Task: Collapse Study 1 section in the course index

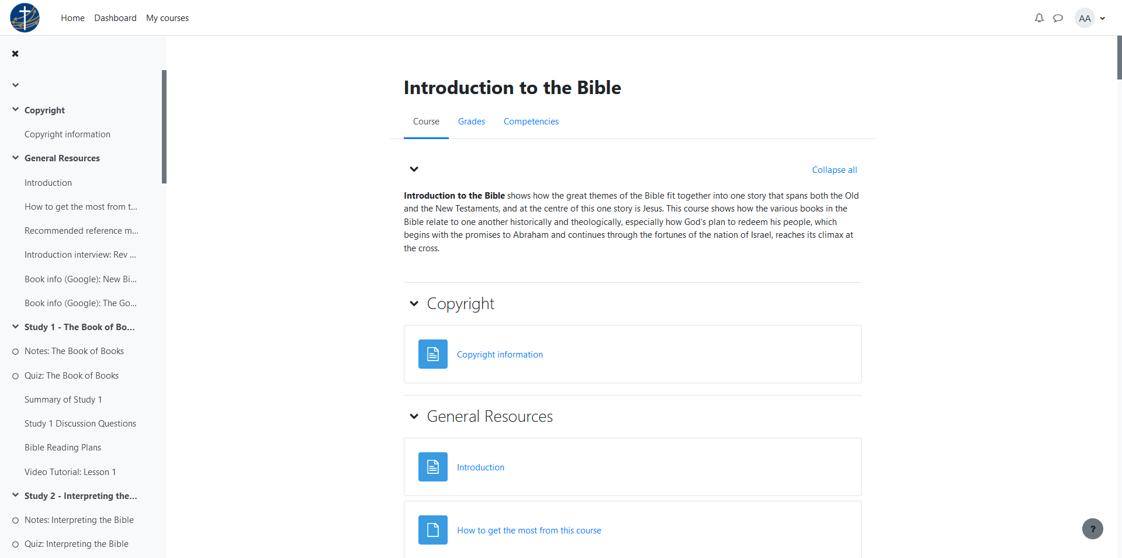Action: (16, 327)
